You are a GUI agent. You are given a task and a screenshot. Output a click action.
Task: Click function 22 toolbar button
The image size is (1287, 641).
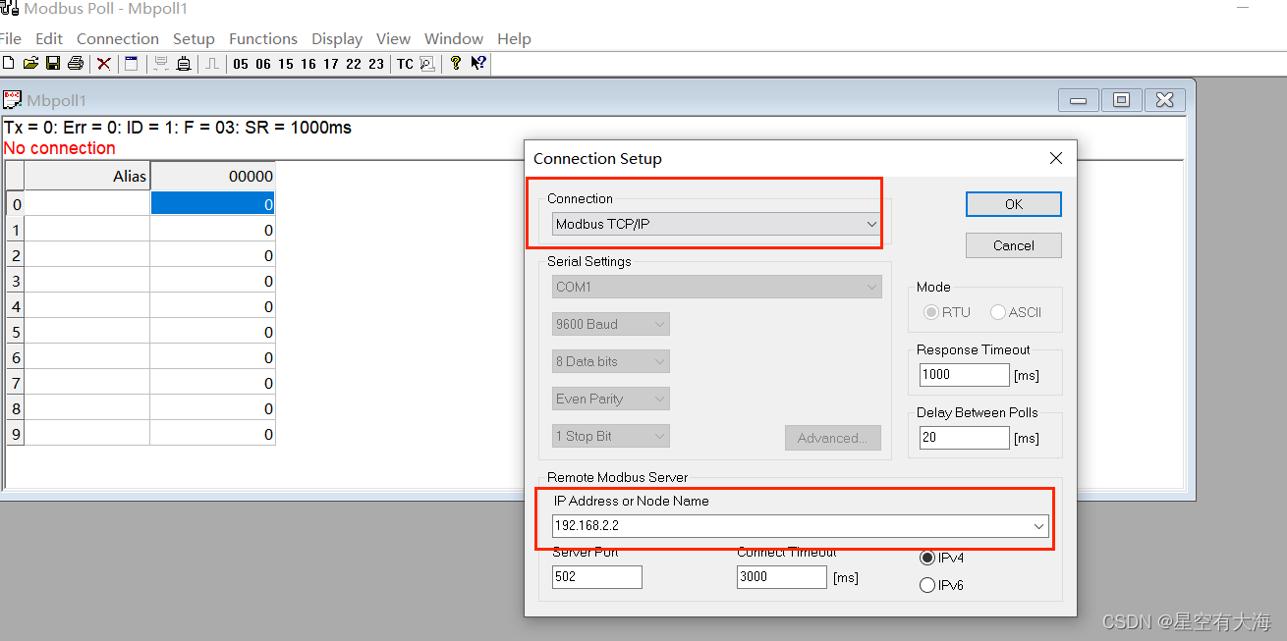[x=354, y=64]
